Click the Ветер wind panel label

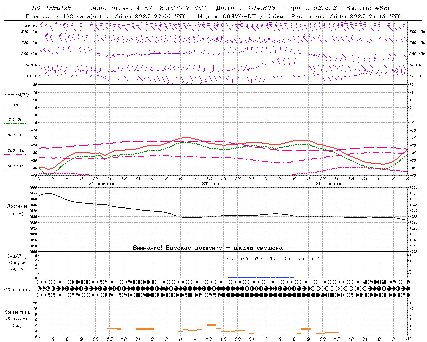click(x=31, y=25)
